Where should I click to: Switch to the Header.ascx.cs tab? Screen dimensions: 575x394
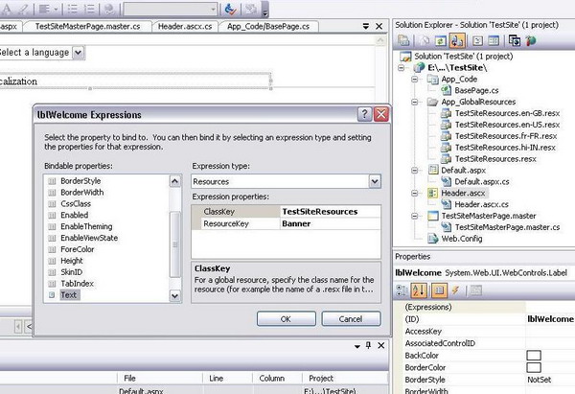click(185, 27)
